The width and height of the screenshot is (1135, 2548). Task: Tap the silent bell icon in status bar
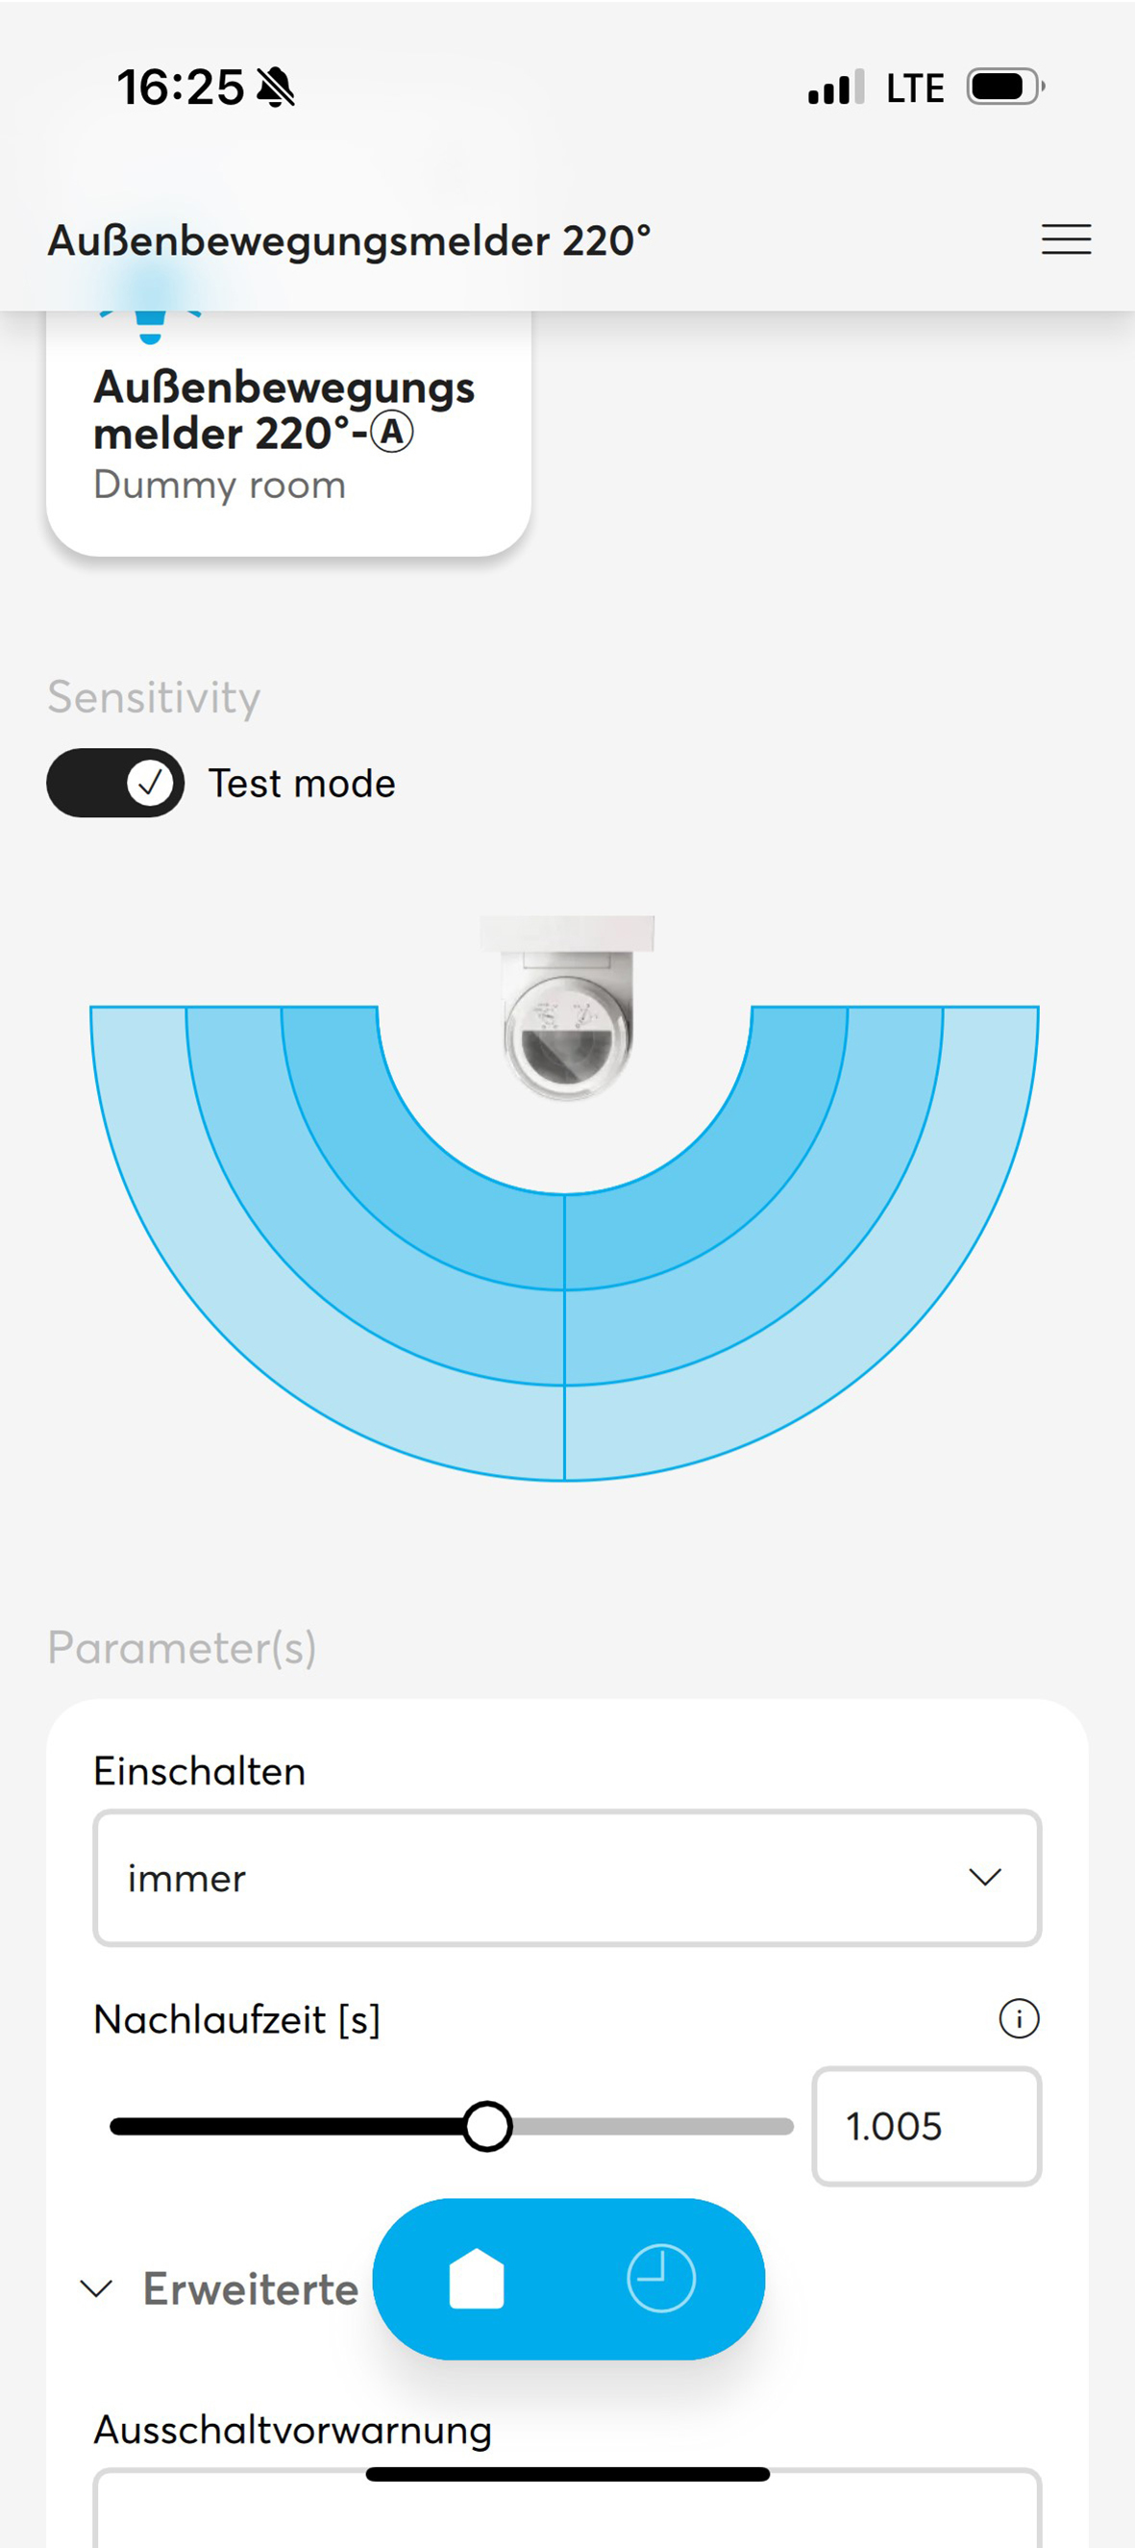276,87
